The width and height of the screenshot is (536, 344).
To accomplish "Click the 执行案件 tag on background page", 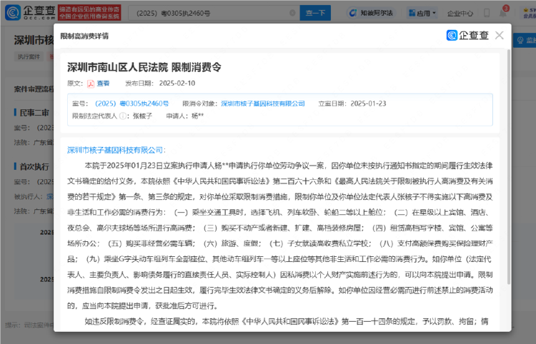I will 29,56.
